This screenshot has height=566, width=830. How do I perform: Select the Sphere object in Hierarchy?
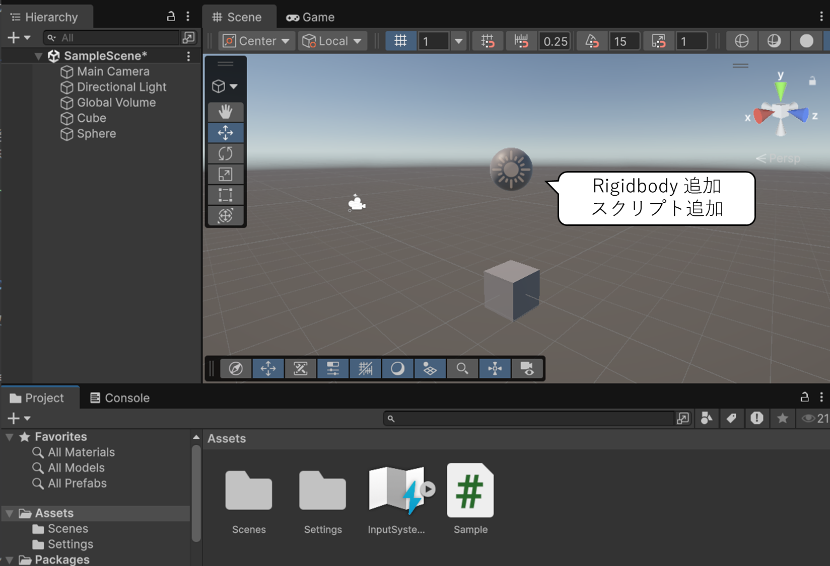96,134
